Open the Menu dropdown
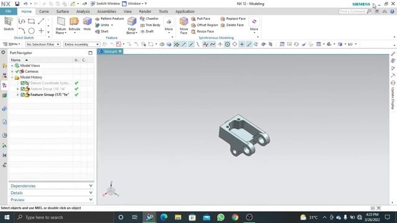 (12, 44)
